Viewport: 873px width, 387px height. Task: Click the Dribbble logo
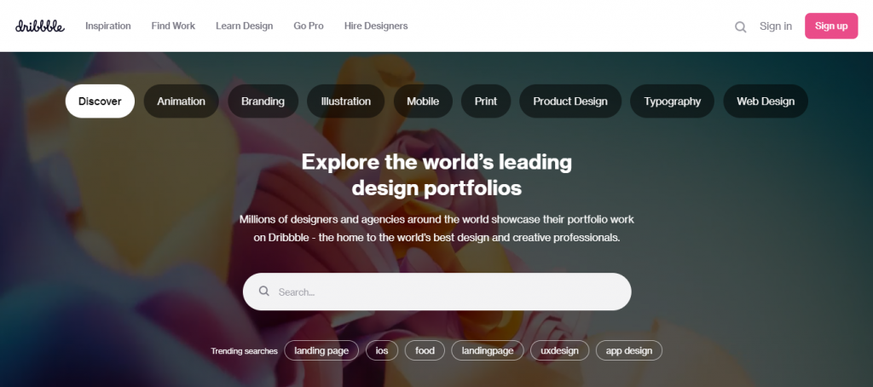(x=39, y=26)
